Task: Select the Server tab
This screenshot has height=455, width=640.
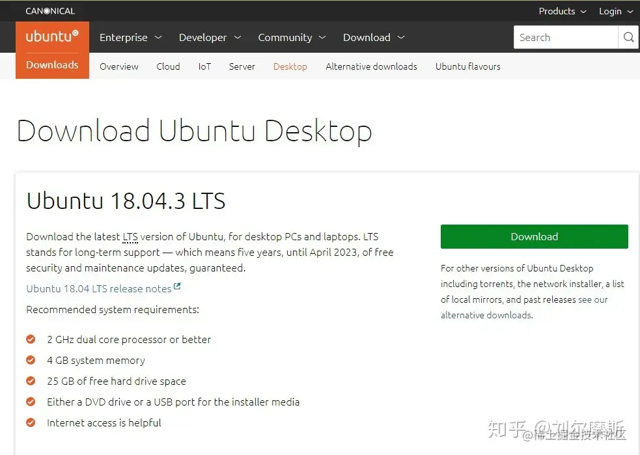Action: 242,66
